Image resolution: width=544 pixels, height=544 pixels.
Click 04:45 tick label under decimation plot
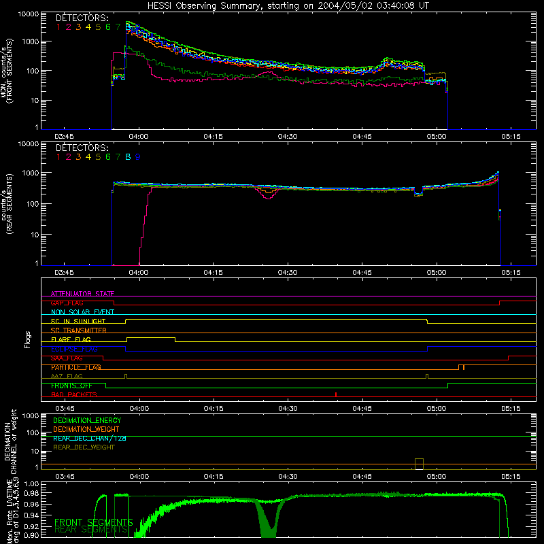point(362,477)
